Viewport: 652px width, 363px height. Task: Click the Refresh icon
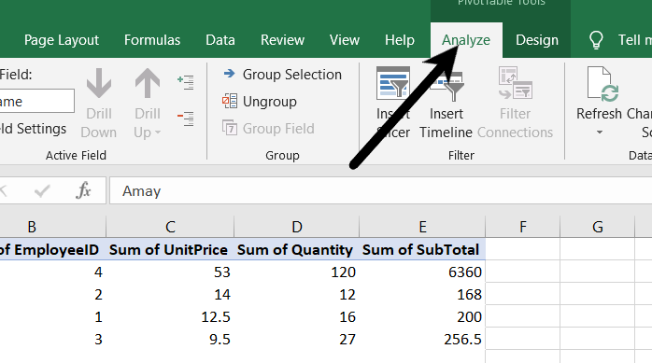[602, 84]
